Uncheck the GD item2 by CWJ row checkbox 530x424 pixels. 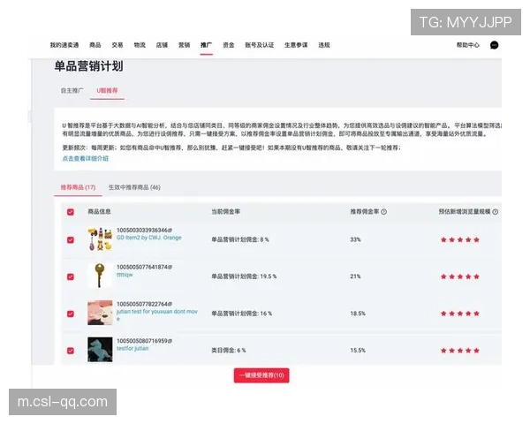pos(71,239)
